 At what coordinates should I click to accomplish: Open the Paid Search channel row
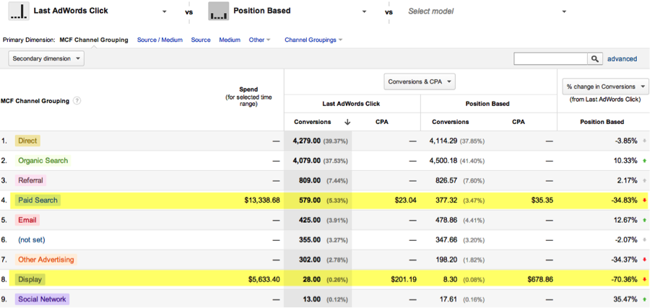coord(38,201)
